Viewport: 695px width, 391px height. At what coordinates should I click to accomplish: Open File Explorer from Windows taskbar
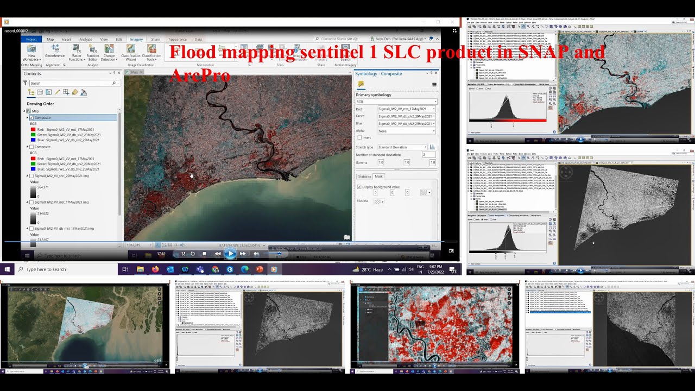coord(140,269)
